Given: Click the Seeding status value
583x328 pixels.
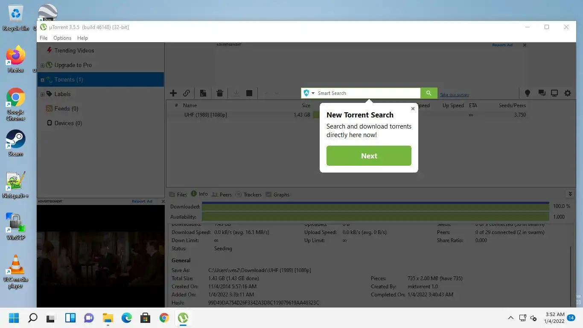Looking at the screenshot, I should [223, 249].
